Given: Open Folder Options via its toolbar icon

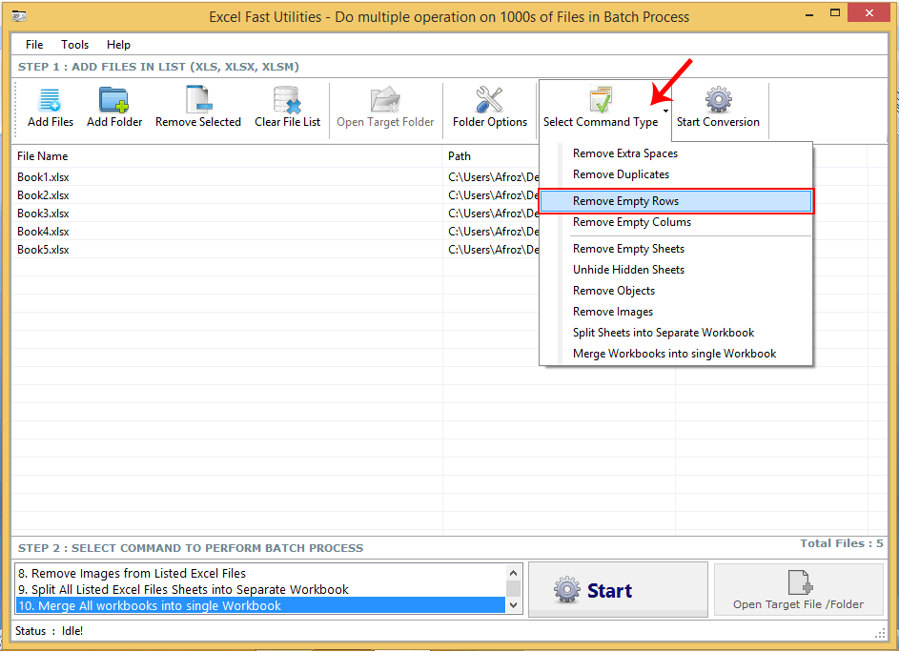Looking at the screenshot, I should [x=489, y=100].
